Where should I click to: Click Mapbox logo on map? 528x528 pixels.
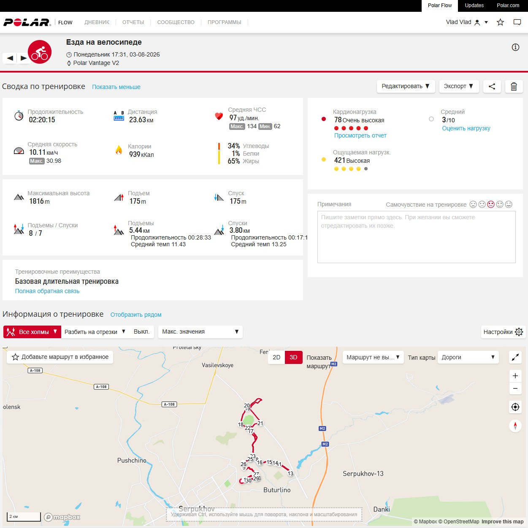click(x=62, y=517)
